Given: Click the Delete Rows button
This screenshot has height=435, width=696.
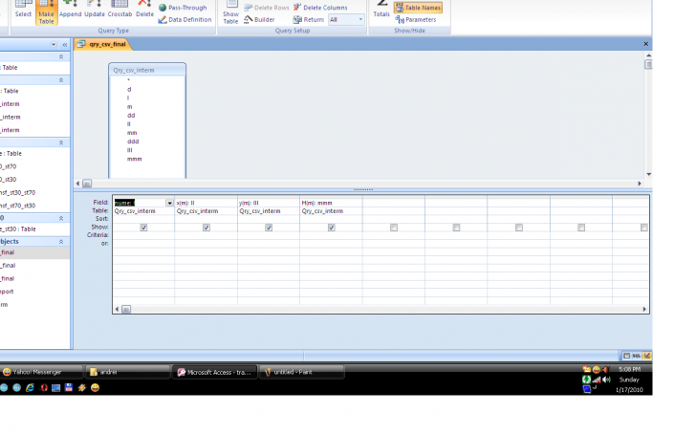Looking at the screenshot, I should (267, 8).
